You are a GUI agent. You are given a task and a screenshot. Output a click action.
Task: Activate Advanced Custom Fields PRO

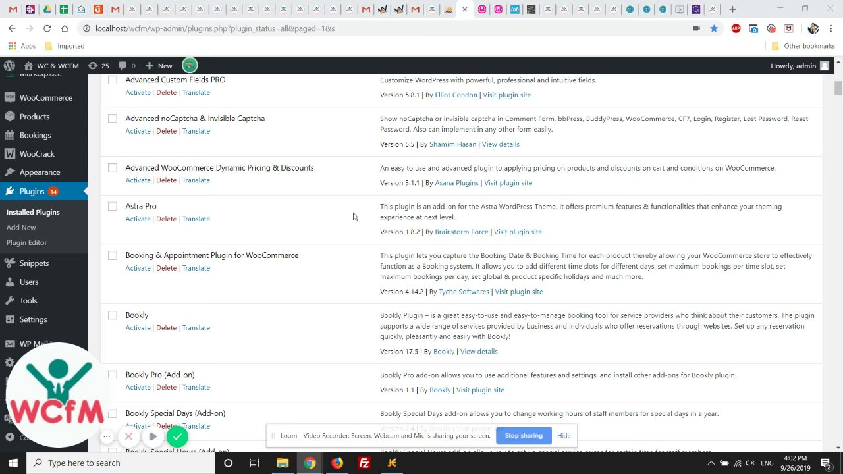click(138, 92)
